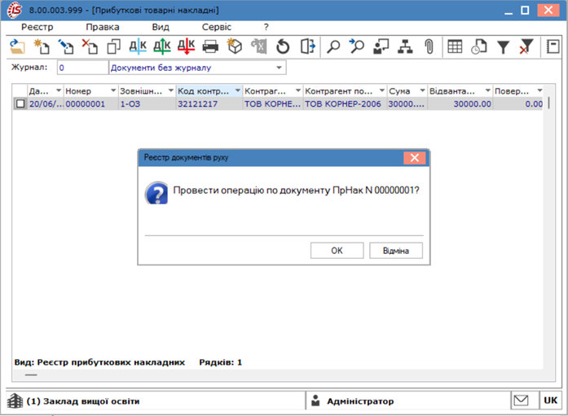Image resolution: width=568 pixels, height=416 pixels.
Task: Open the Да... column filter arrow
Action: point(59,90)
